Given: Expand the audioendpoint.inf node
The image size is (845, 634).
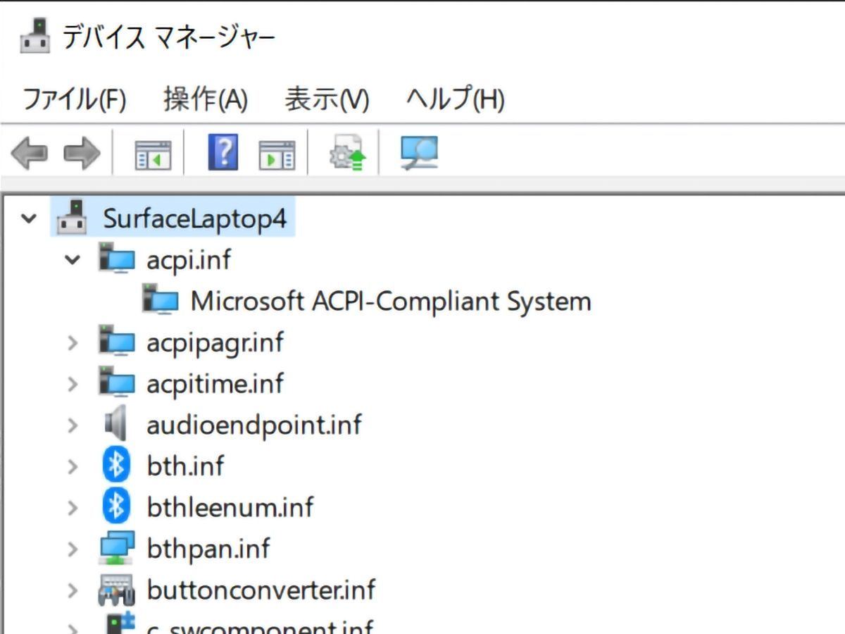Looking at the screenshot, I should [73, 425].
